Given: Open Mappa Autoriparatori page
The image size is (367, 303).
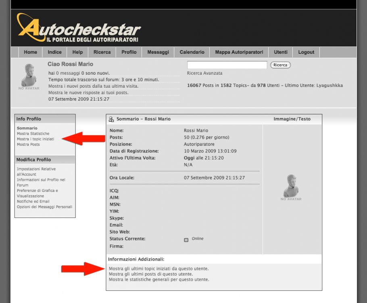Looking at the screenshot, I should point(239,52).
